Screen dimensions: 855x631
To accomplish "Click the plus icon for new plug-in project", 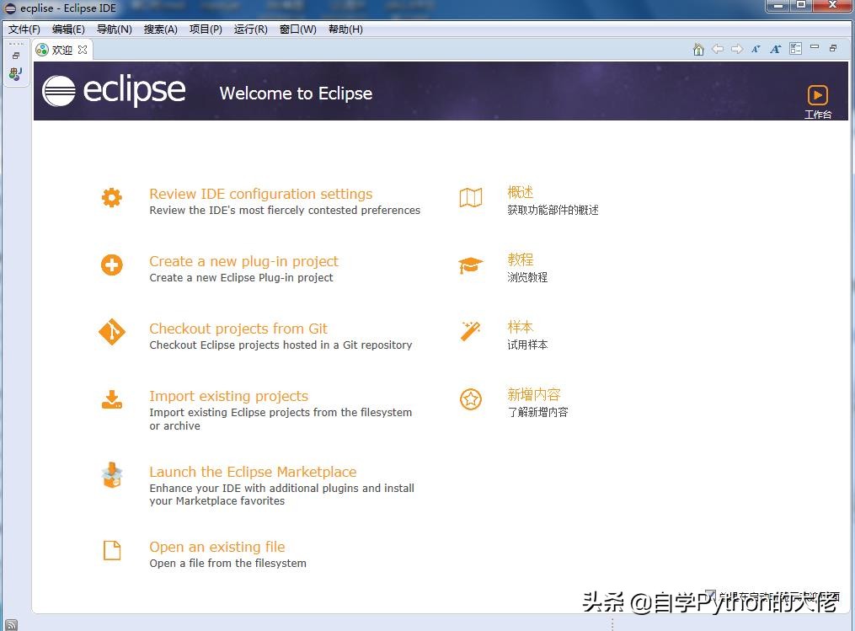I will [112, 265].
